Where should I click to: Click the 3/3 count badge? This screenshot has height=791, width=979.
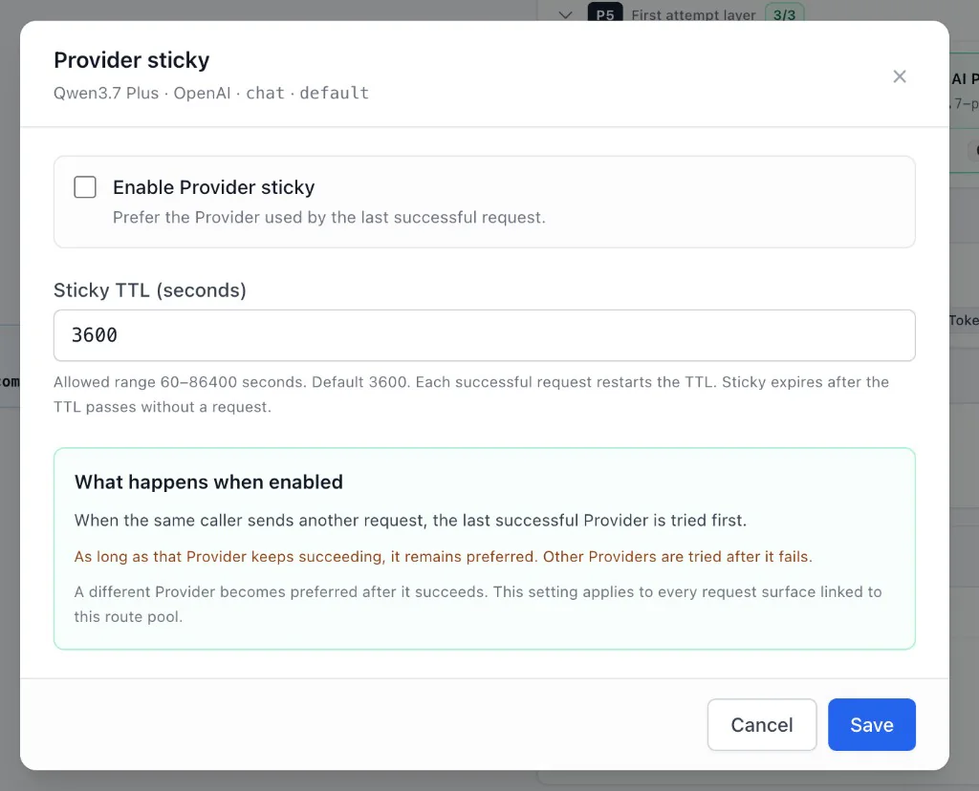[x=784, y=13]
